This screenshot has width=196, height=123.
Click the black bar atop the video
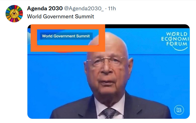click(147, 26)
